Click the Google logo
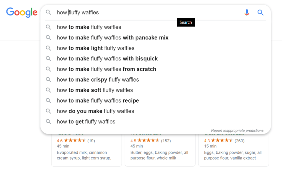 click(x=22, y=12)
